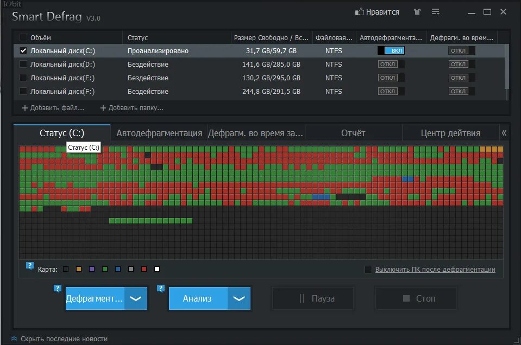Click the Автодефрагмента... column header
Viewport: 521px width, 345px height.
[x=391, y=37]
